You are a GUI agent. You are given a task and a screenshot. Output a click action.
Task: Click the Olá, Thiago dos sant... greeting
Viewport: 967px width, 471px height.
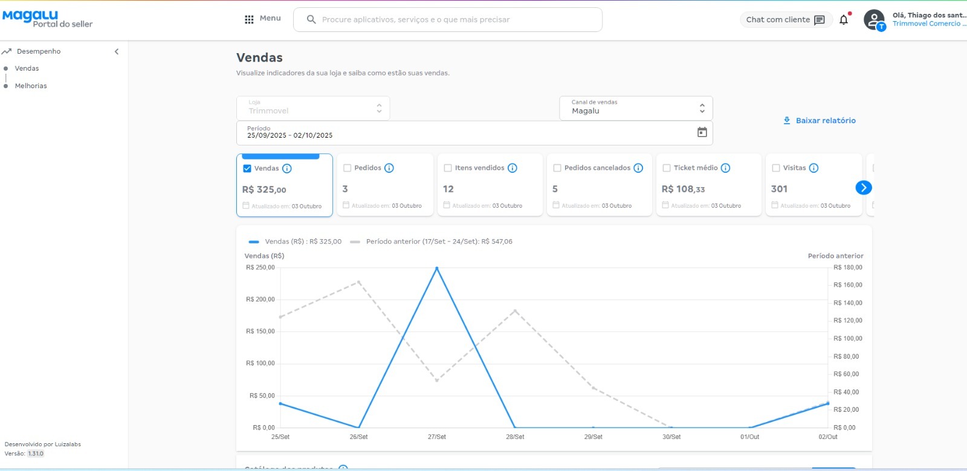[929, 15]
